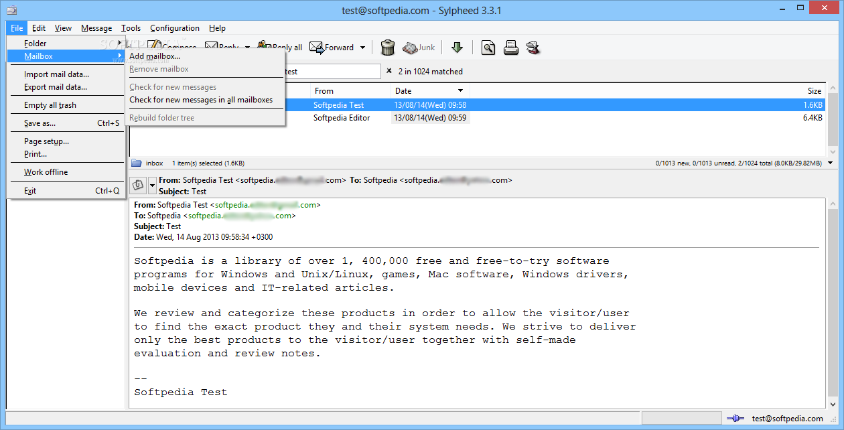Image resolution: width=844 pixels, height=430 pixels.
Task: Click the sender email link in message body
Action: 266,205
